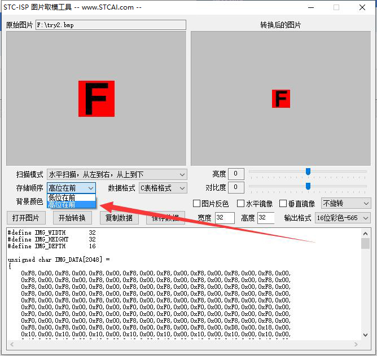Click the converted F image preview

(281, 99)
